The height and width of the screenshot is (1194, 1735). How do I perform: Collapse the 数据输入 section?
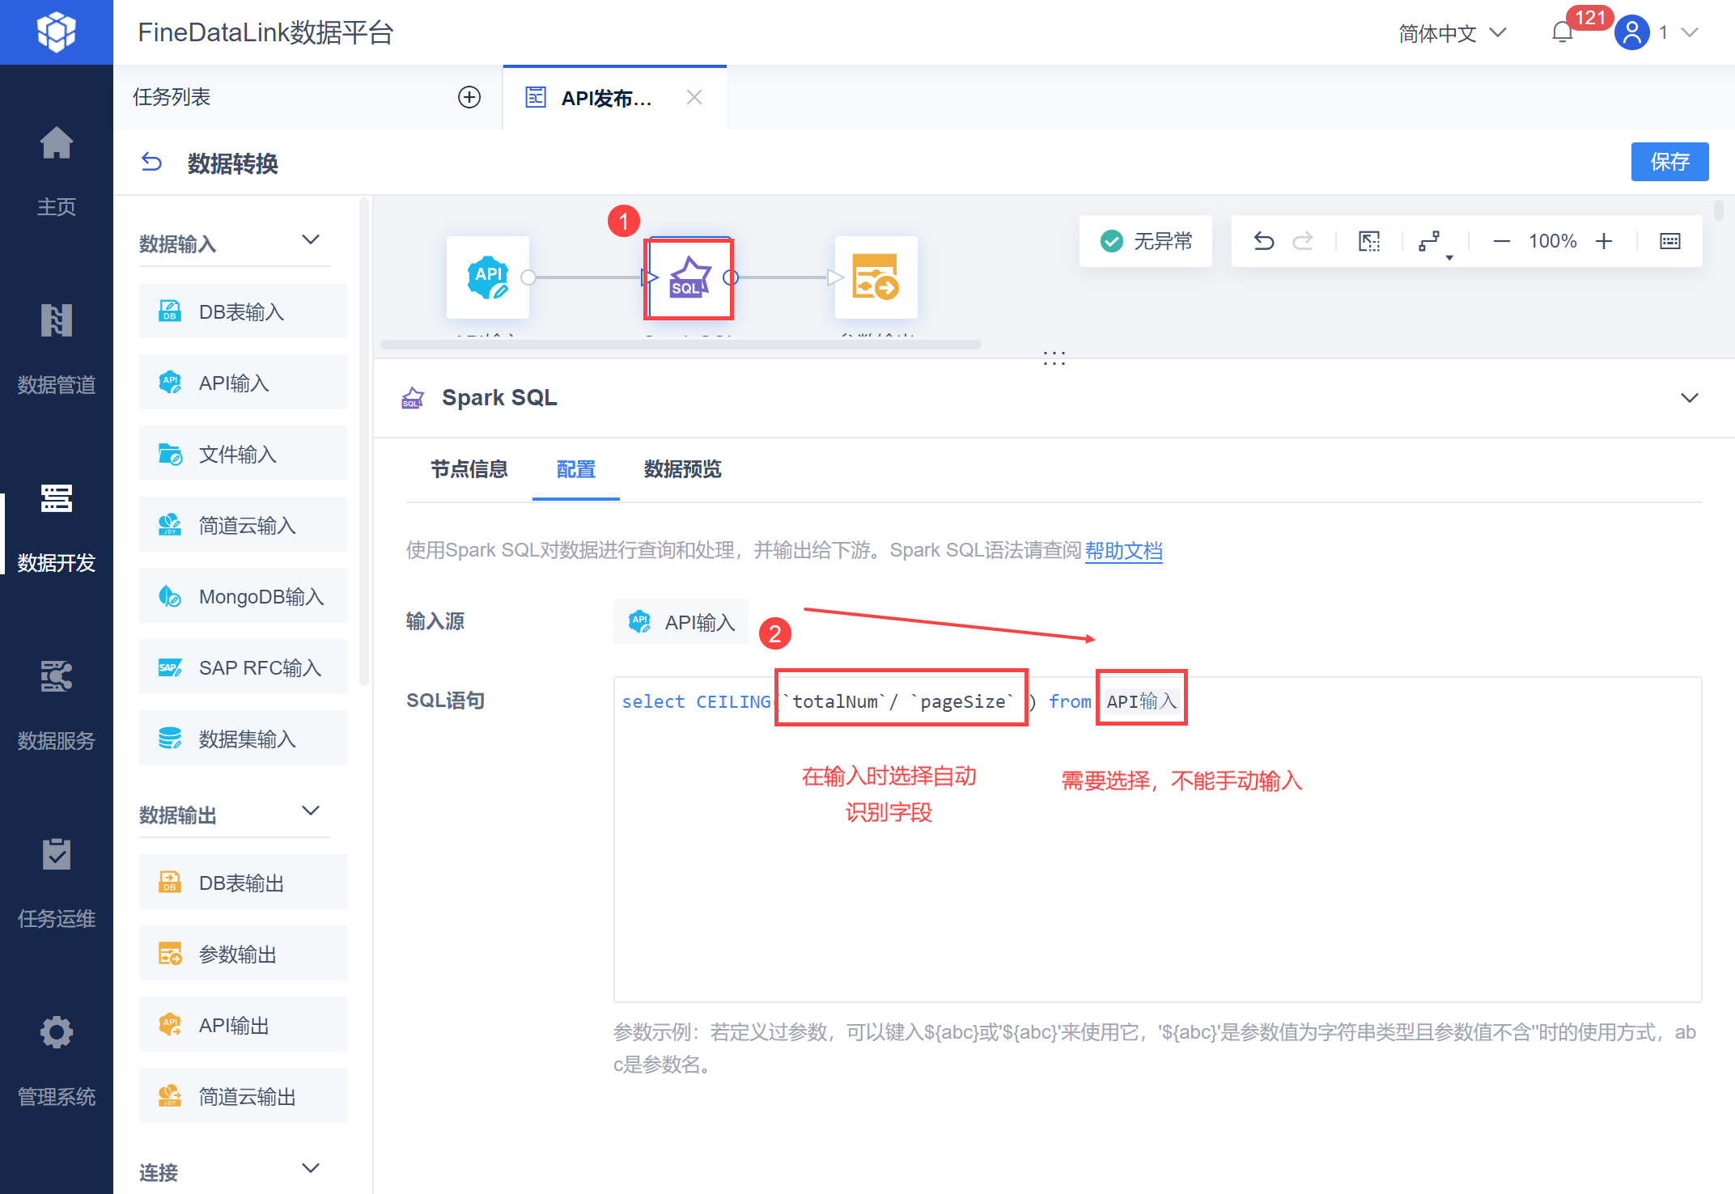(311, 240)
